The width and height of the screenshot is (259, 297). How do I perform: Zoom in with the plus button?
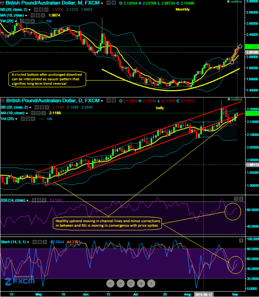click(x=141, y=284)
